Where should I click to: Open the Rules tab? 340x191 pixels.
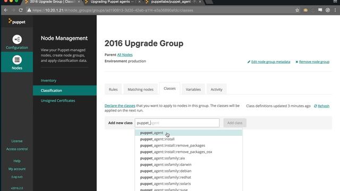[113, 89]
